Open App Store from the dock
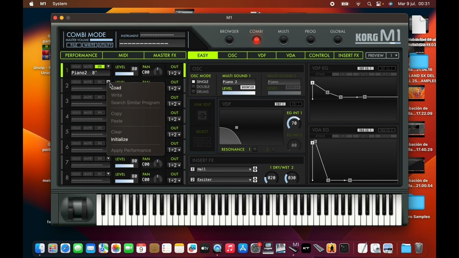Viewport: 459px width, 258px height. (x=243, y=248)
